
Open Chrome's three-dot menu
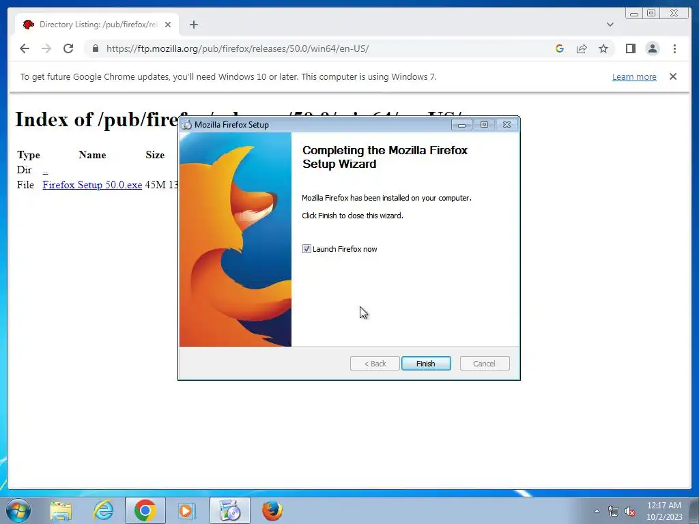pos(674,48)
